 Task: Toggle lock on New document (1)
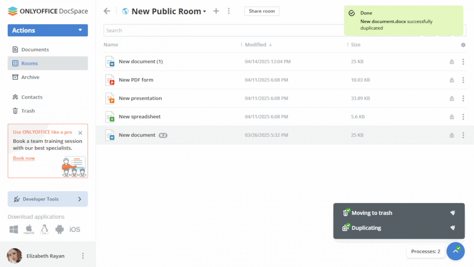coord(451,62)
